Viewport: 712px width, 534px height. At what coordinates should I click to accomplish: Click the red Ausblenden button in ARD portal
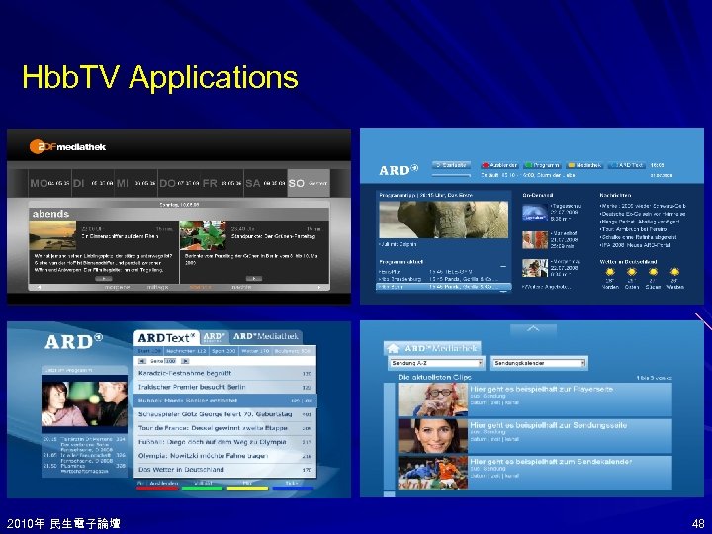[x=500, y=165]
